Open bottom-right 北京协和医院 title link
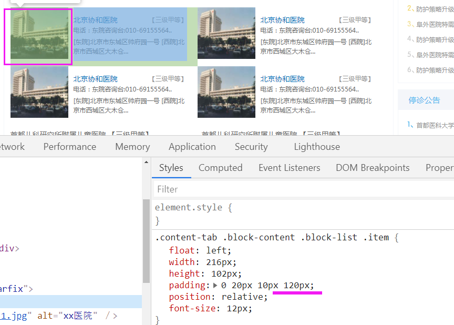This screenshot has width=454, height=325. coord(283,79)
